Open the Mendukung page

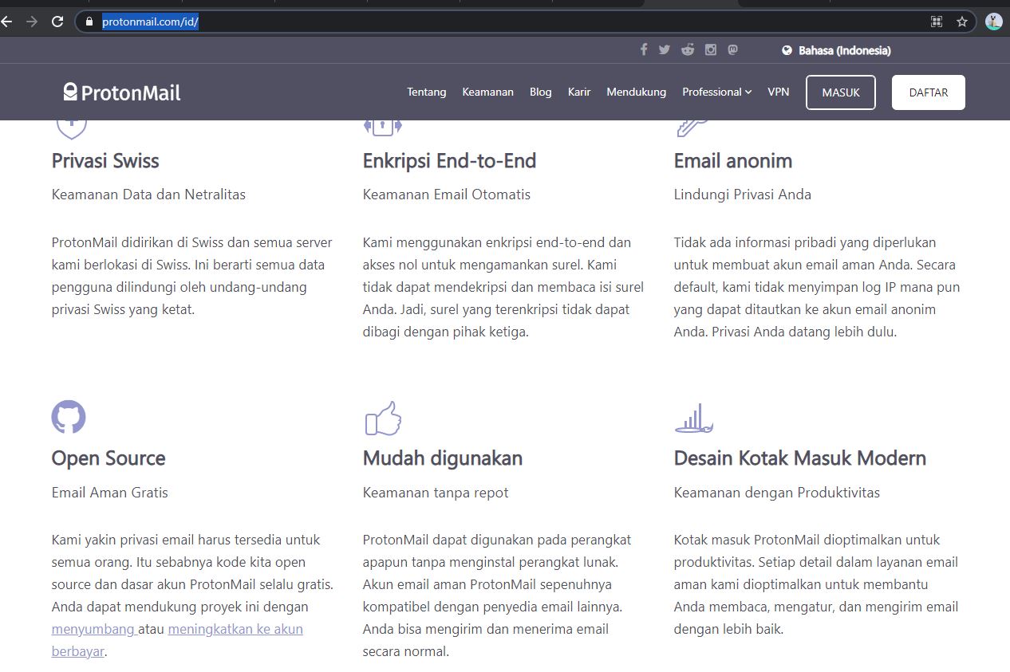click(x=636, y=92)
